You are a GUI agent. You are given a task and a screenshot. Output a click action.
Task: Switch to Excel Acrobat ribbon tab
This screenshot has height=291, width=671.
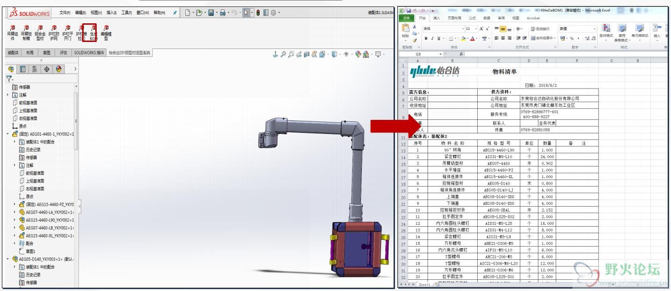(533, 18)
